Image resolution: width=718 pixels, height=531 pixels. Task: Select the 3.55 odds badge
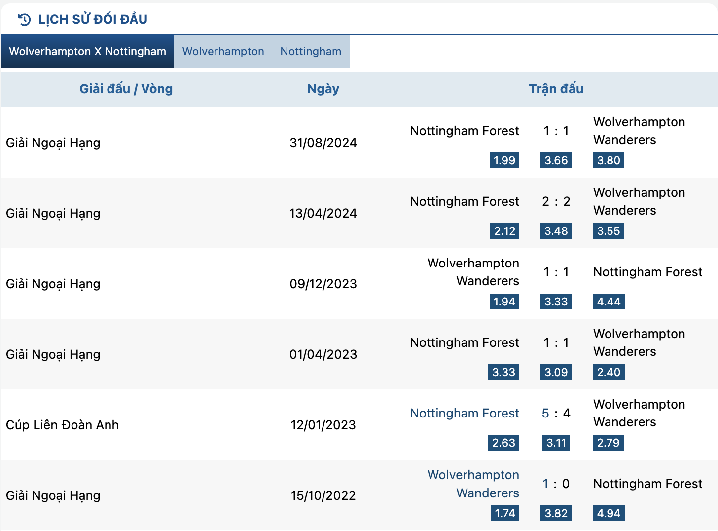click(x=609, y=231)
